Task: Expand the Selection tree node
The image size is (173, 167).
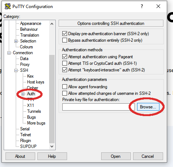Action: click(x=16, y=41)
